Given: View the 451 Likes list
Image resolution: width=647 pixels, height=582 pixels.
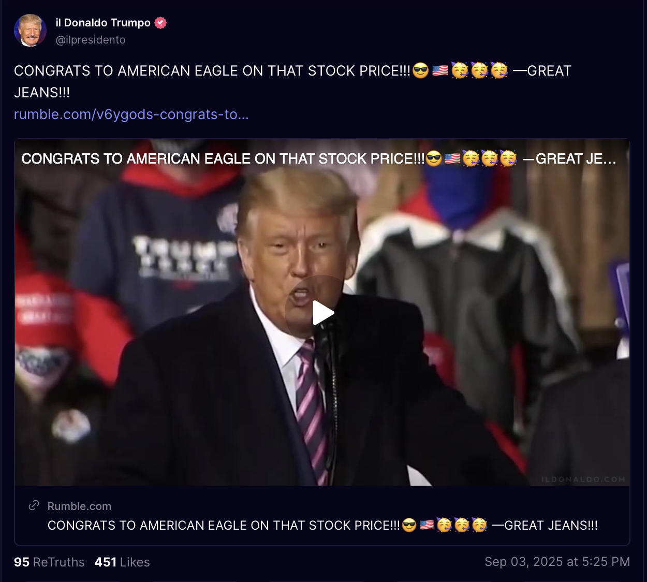Looking at the screenshot, I should point(122,562).
